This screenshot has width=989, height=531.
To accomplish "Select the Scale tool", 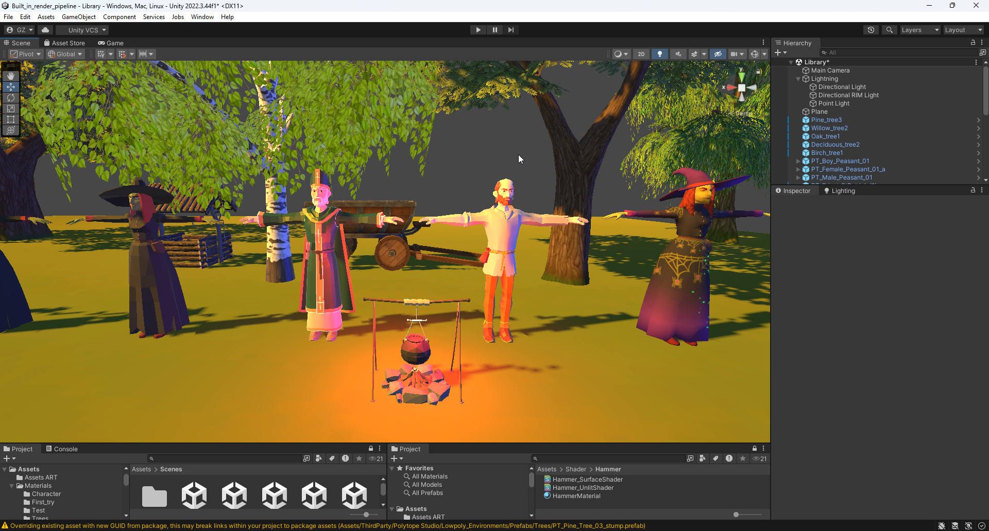I will coord(11,109).
